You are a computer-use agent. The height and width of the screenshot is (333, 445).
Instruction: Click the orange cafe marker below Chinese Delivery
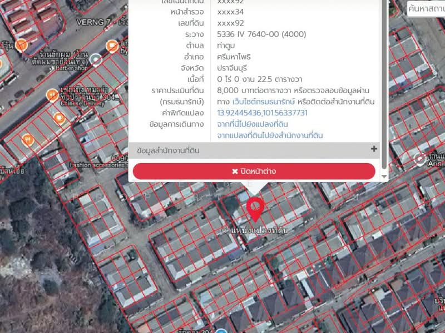60,118
